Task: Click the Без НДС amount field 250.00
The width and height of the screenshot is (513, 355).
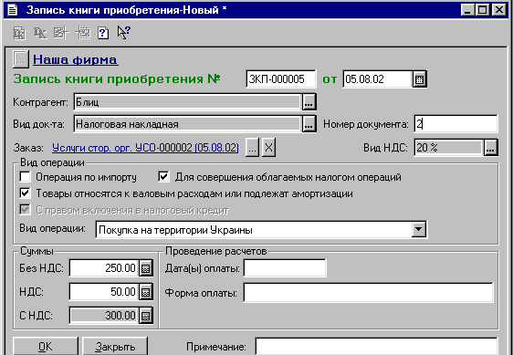Action: pos(104,268)
